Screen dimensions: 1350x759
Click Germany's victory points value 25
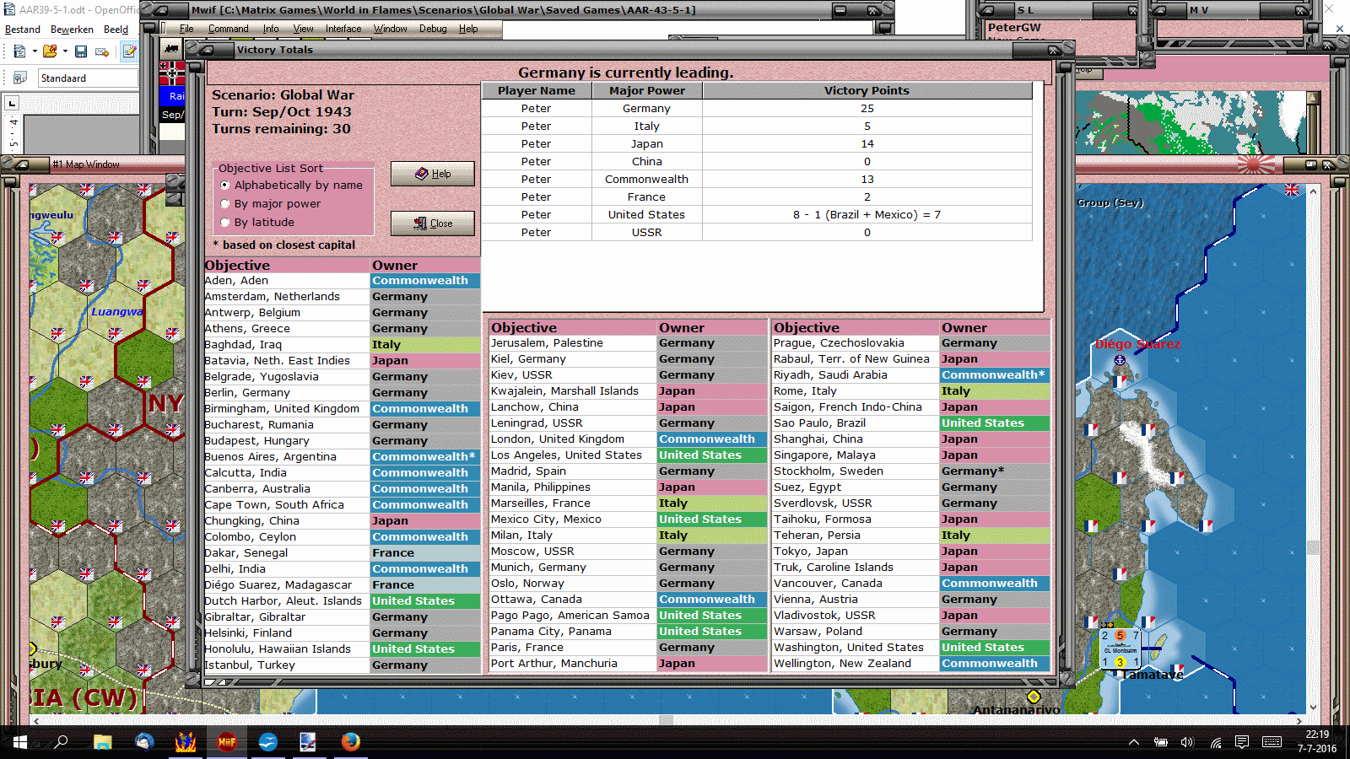coord(867,109)
